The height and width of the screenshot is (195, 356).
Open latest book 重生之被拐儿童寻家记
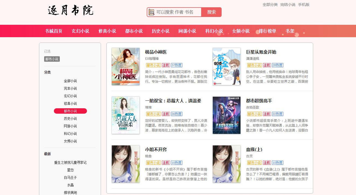(70, 162)
